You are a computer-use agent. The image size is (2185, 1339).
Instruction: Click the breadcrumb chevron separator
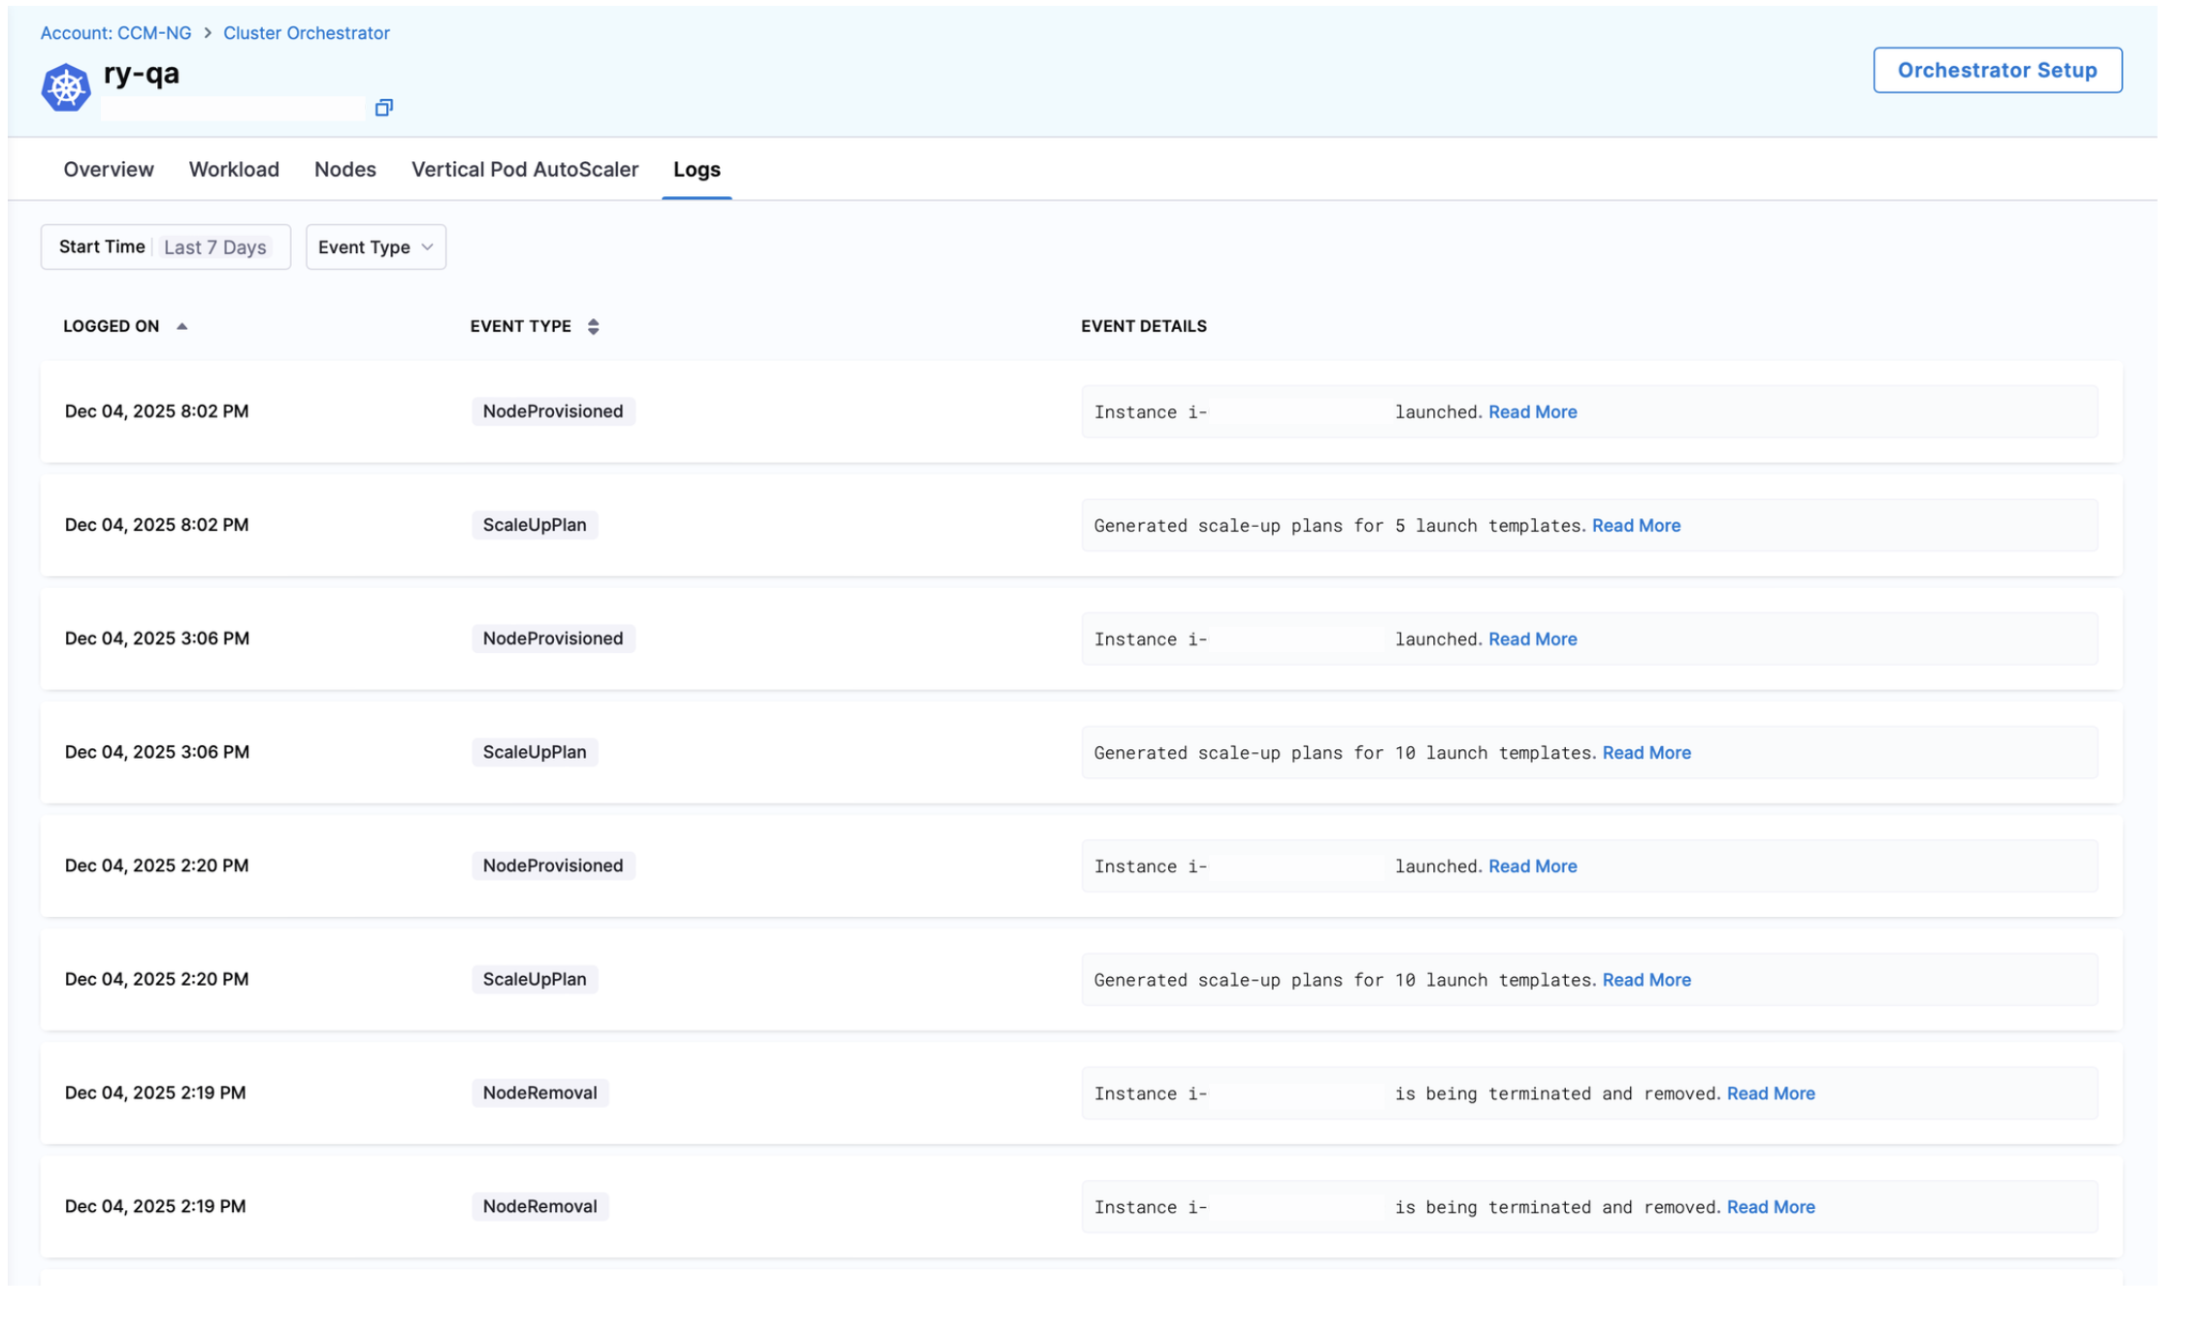coord(208,33)
